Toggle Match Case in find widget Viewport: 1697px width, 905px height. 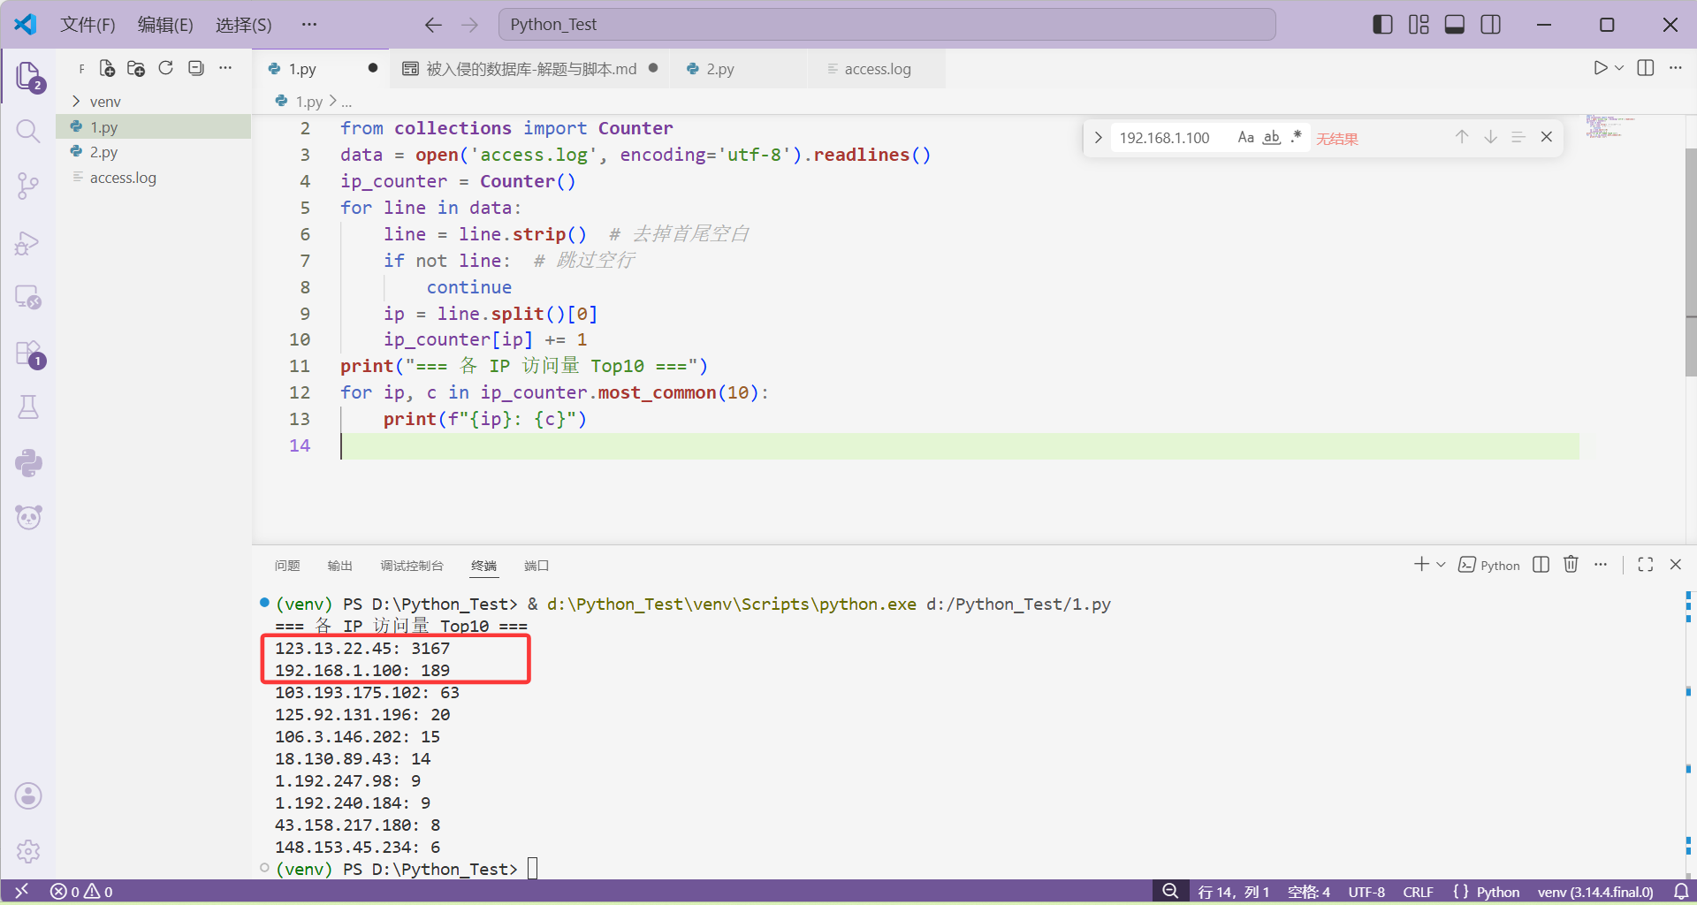[1246, 137]
